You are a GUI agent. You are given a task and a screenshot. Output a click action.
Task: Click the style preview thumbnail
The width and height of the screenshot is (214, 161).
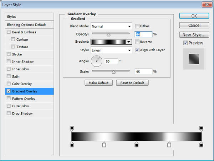pos(194,59)
